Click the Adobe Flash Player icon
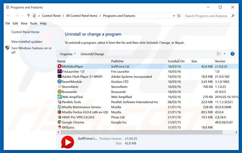Image resolution: width=242 pixels, height=153 pixels. pyautogui.click(x=59, y=77)
